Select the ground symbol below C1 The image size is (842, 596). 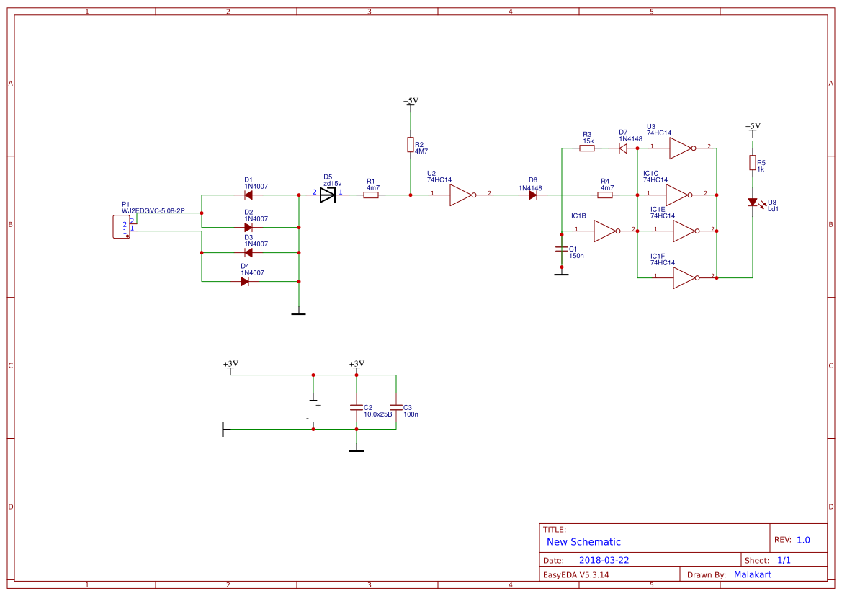pyautogui.click(x=562, y=272)
